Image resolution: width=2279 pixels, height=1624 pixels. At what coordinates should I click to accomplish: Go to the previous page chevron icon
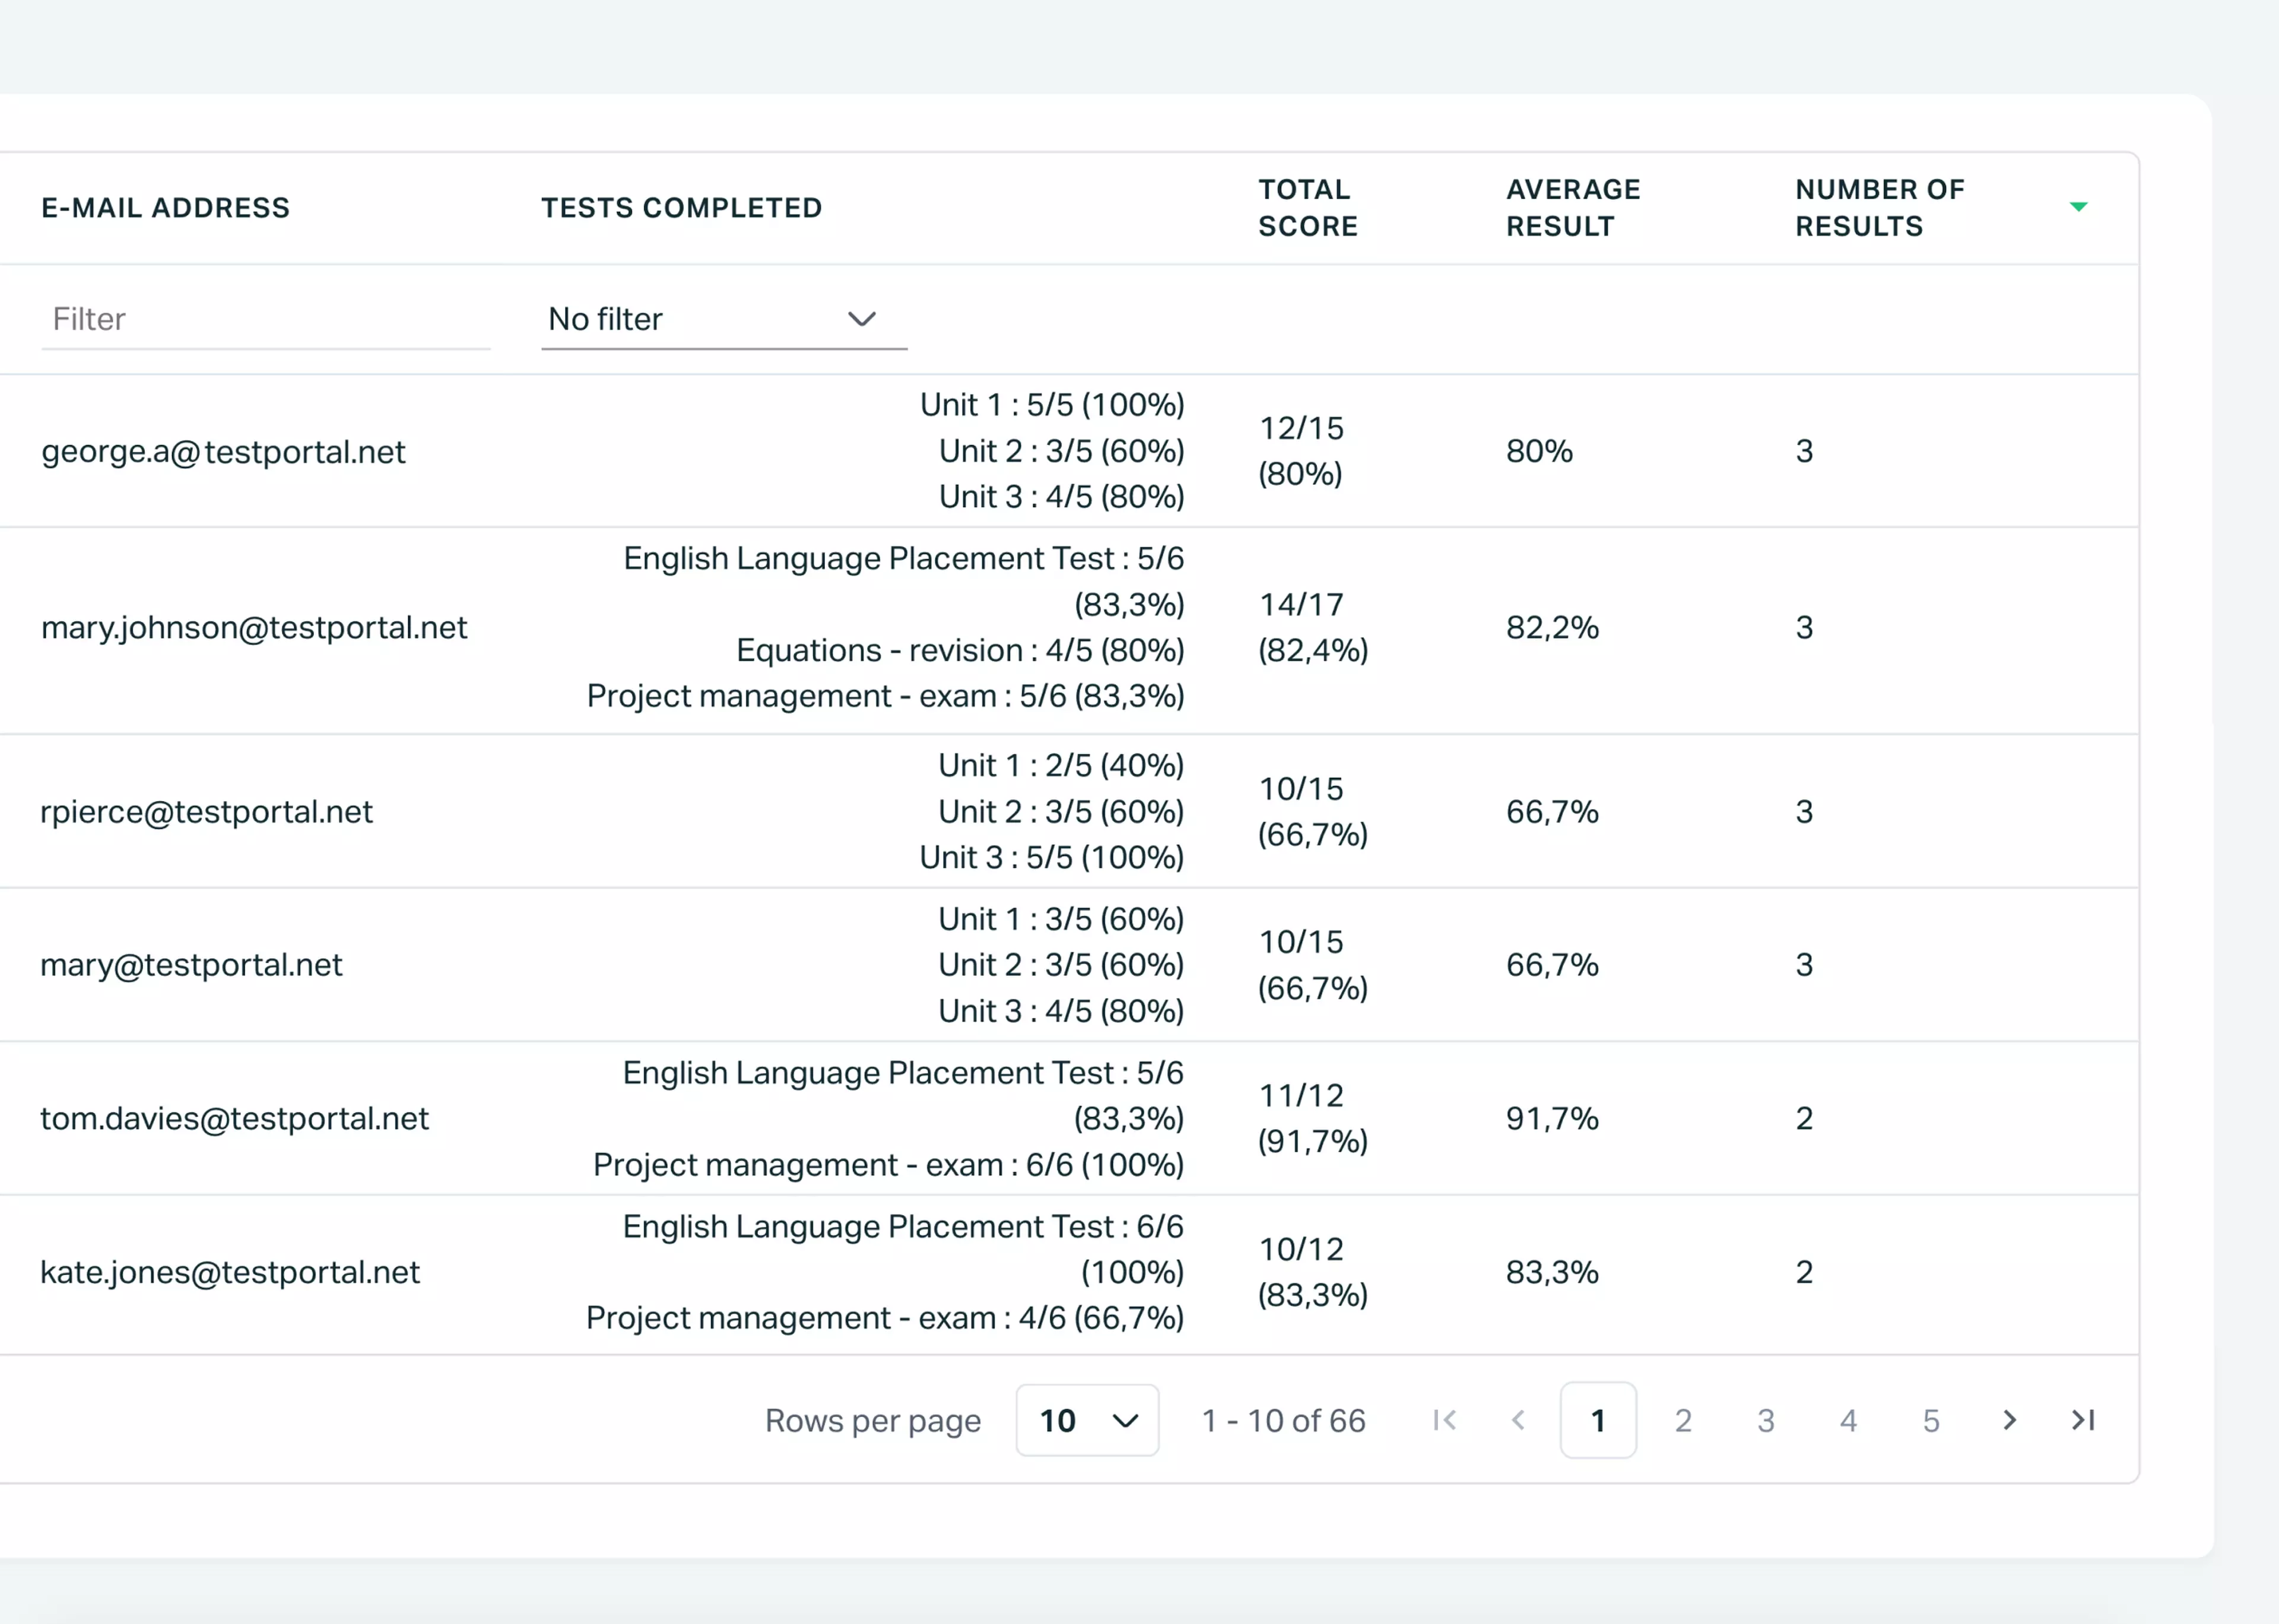pos(1519,1420)
